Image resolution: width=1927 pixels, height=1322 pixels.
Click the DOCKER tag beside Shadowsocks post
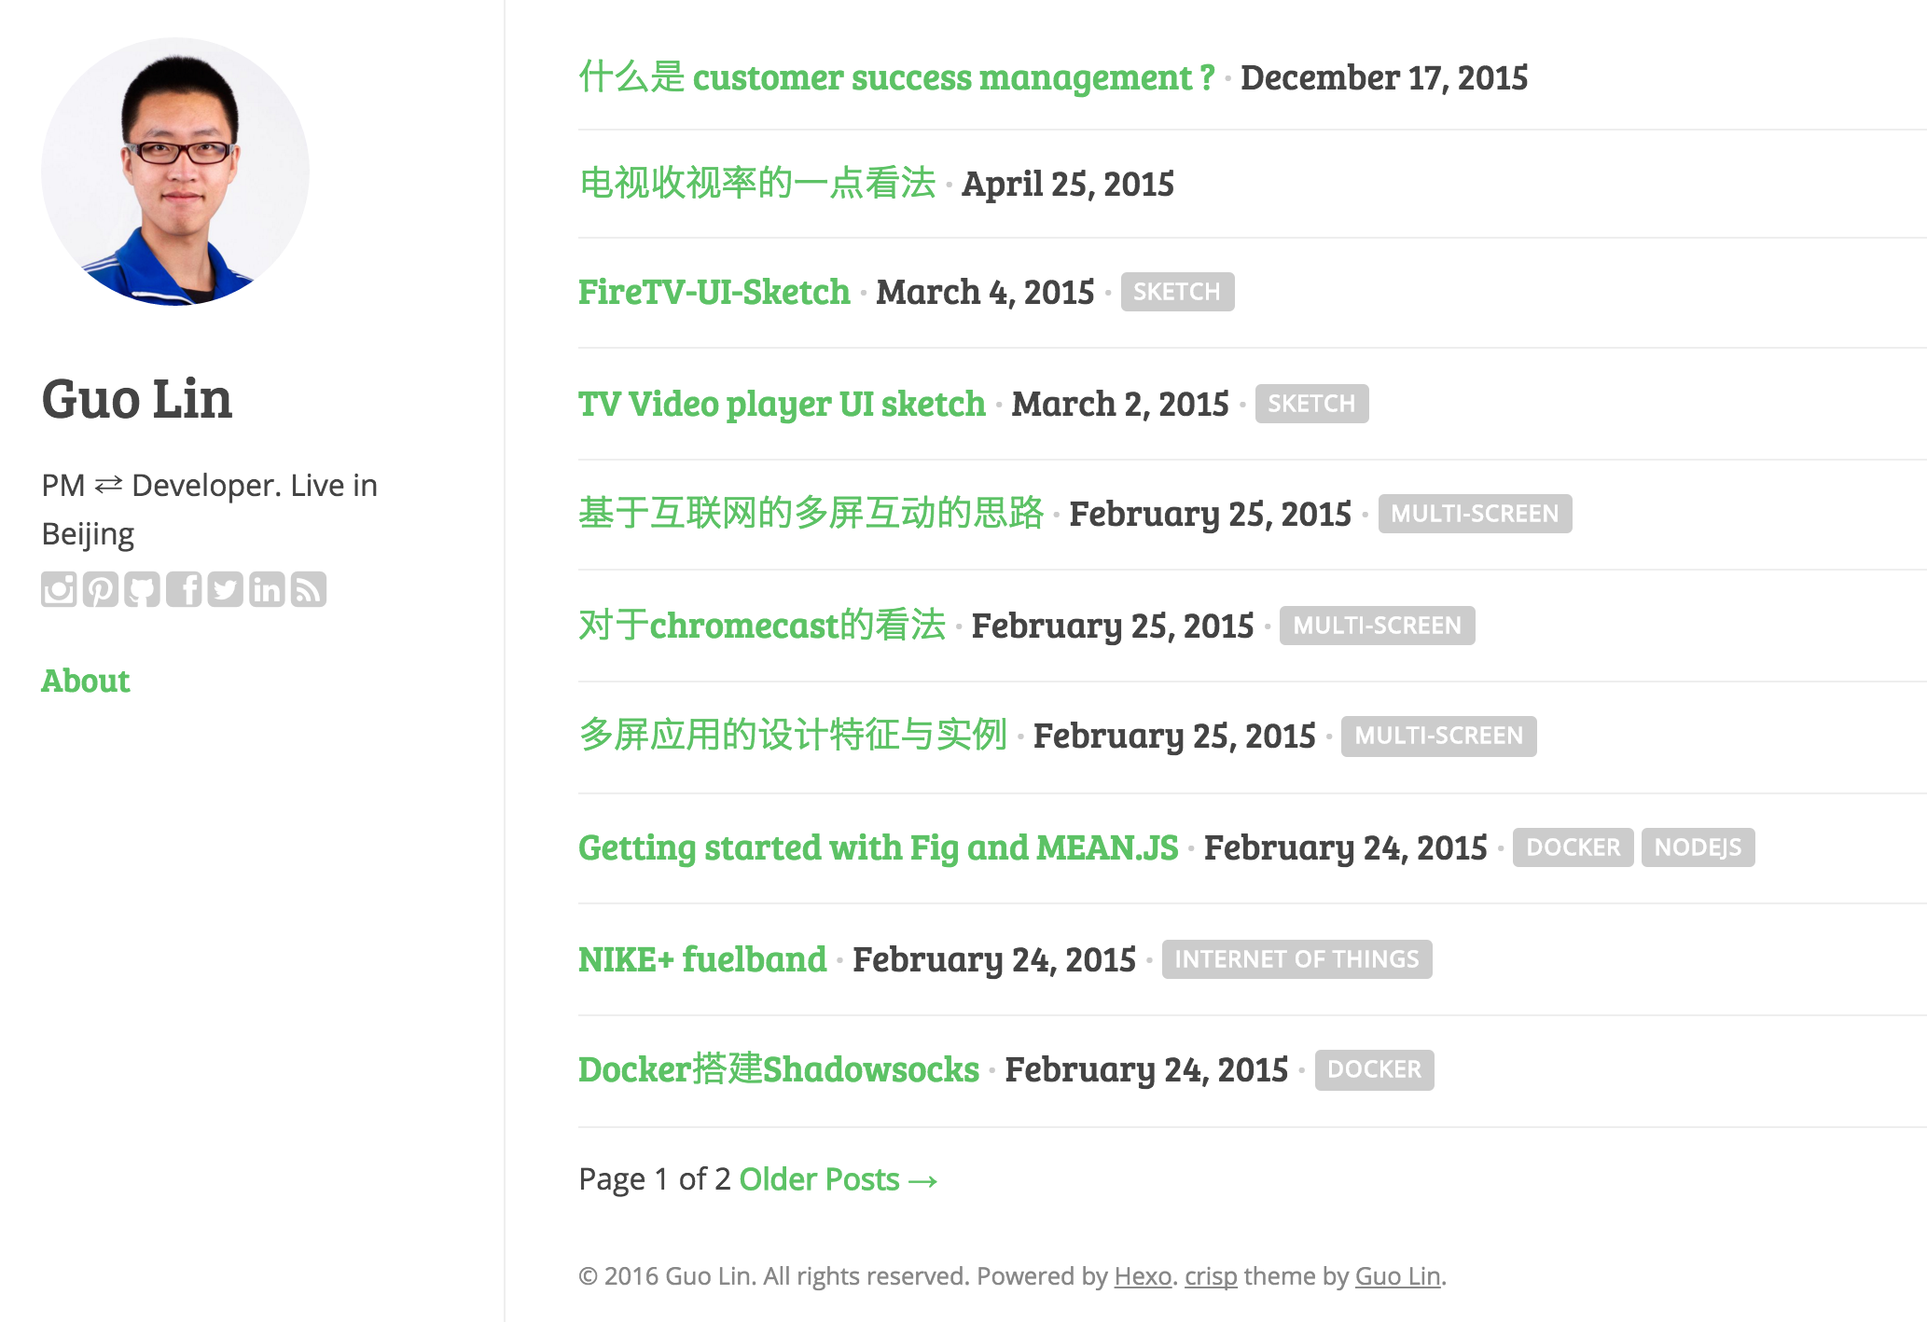1374,1069
